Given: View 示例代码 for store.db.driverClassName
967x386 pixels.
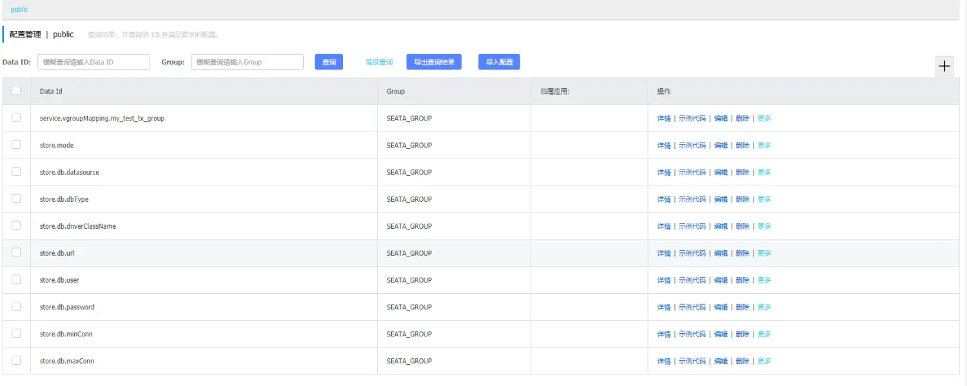Looking at the screenshot, I should click(x=692, y=227).
